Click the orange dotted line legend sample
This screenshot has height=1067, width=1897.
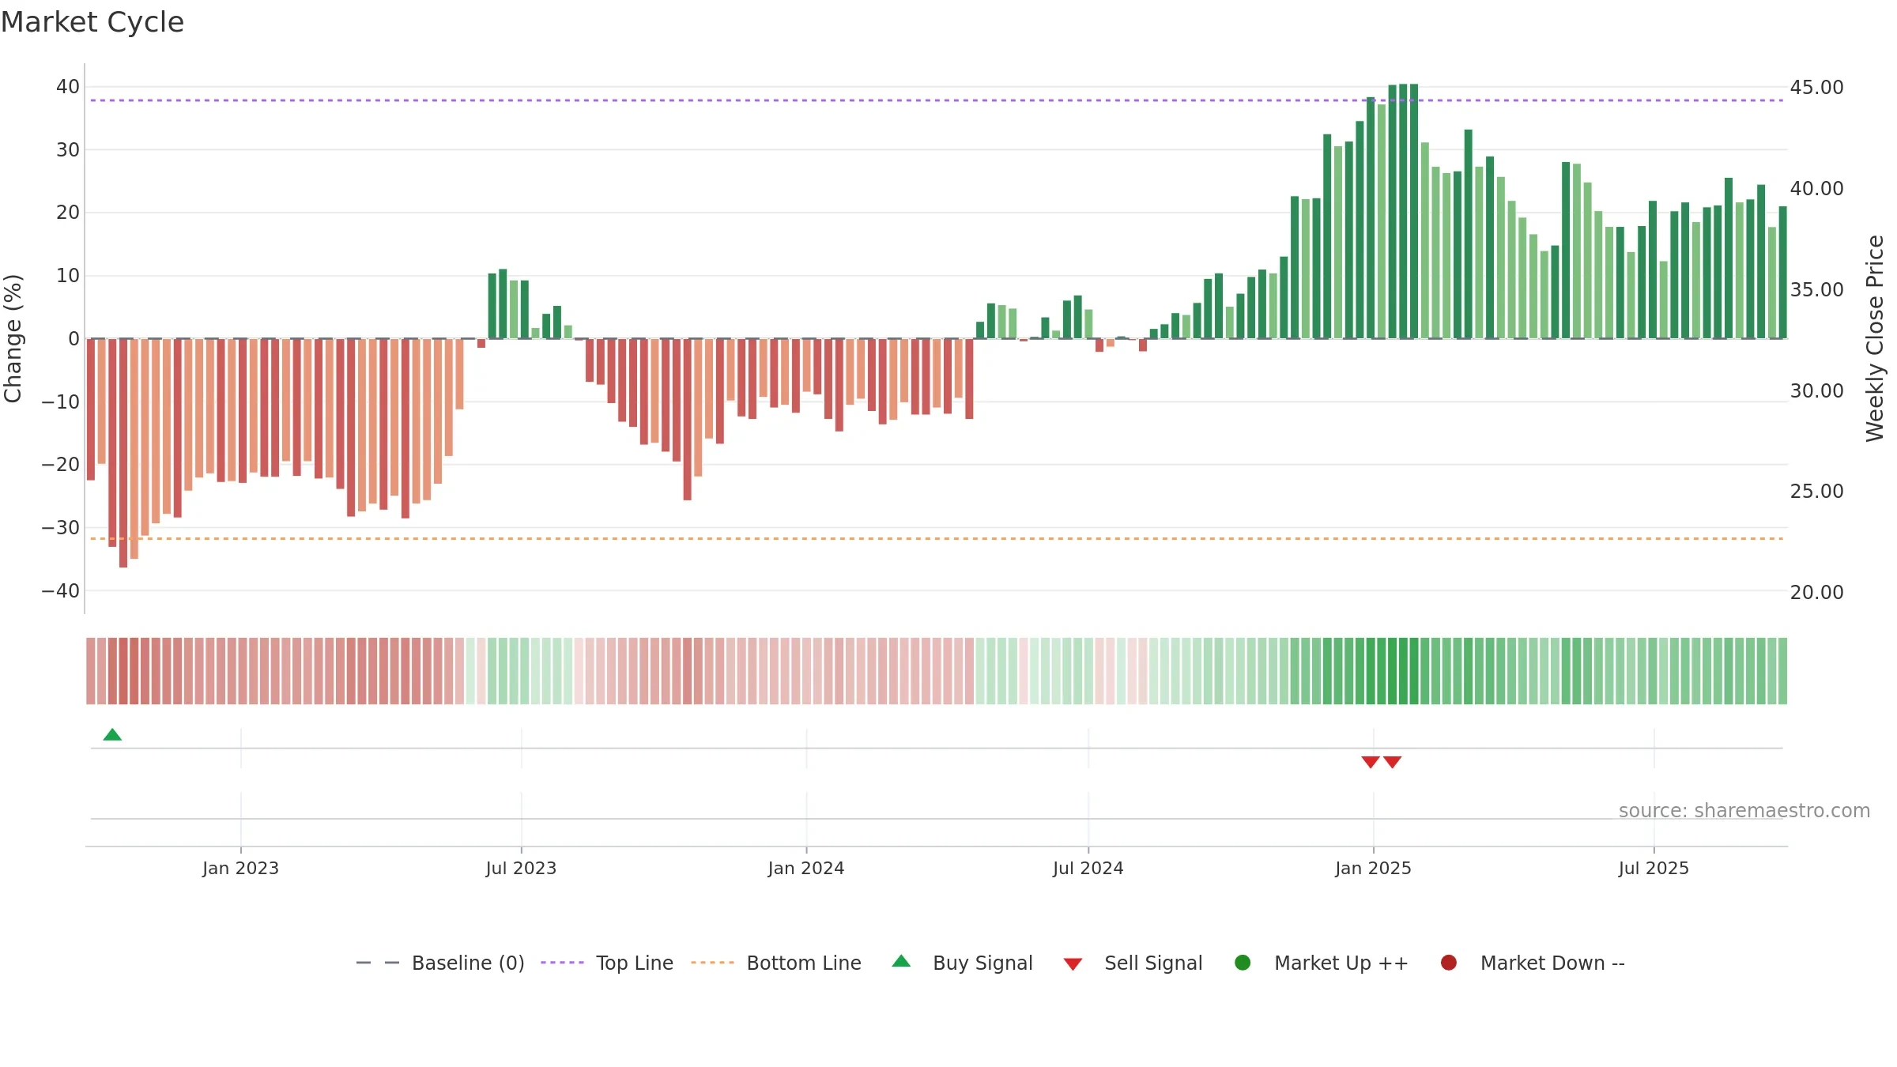[712, 963]
